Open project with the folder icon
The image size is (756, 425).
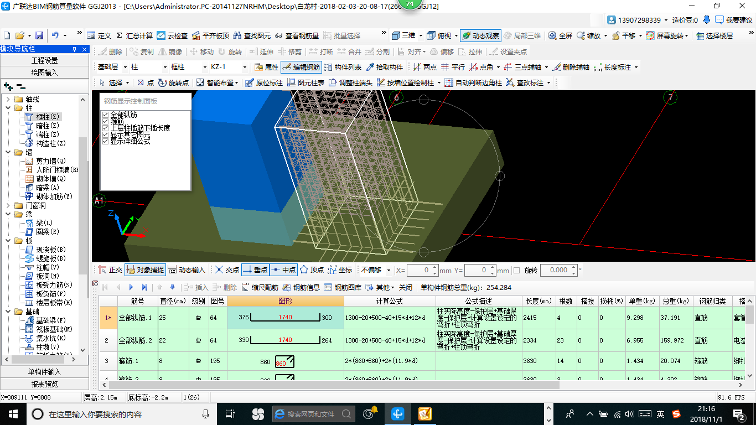pyautogui.click(x=20, y=35)
